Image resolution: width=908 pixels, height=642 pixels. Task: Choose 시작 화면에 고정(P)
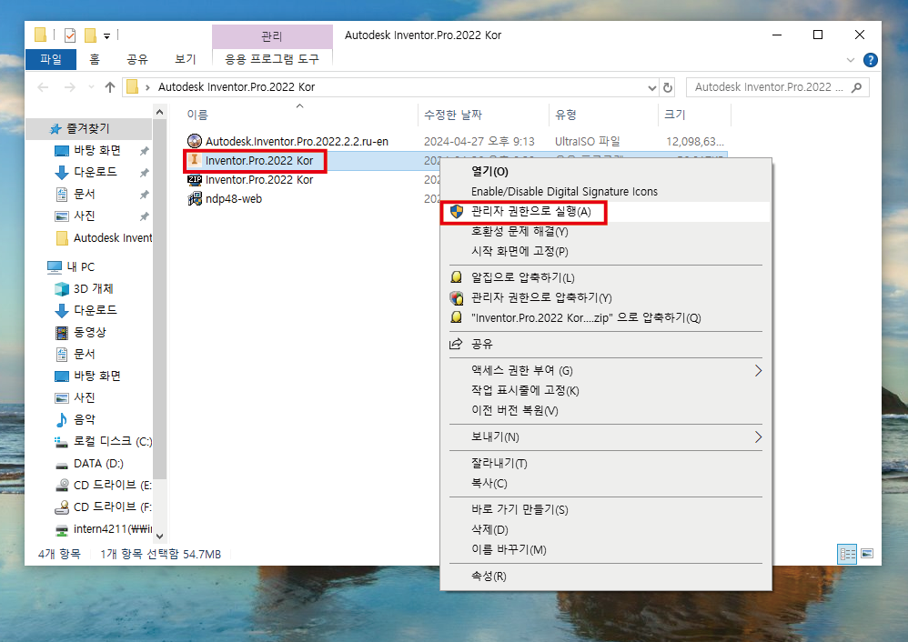(606, 251)
